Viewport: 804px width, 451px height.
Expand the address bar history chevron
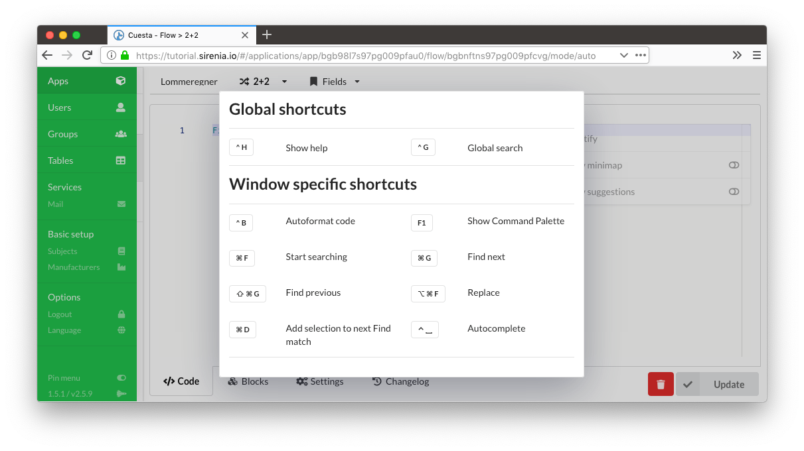pos(623,55)
